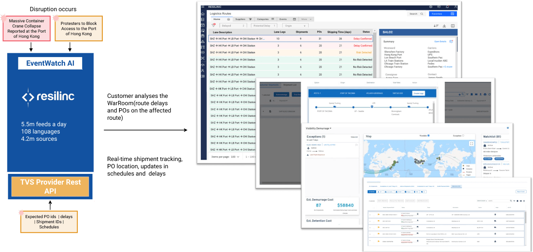Click the Favorites button
Viewport: 533px width, 252px height.
(443, 14)
